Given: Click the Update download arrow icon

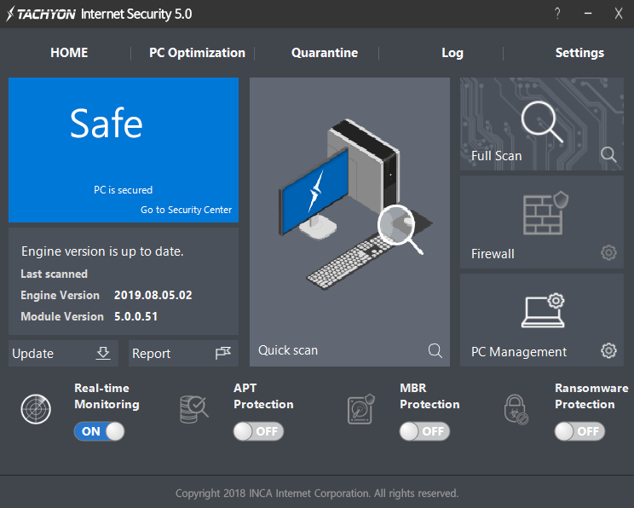Looking at the screenshot, I should (x=103, y=353).
